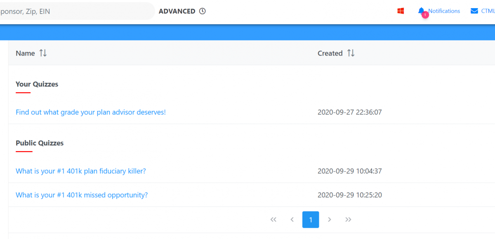Click the Created column header text

coord(330,53)
